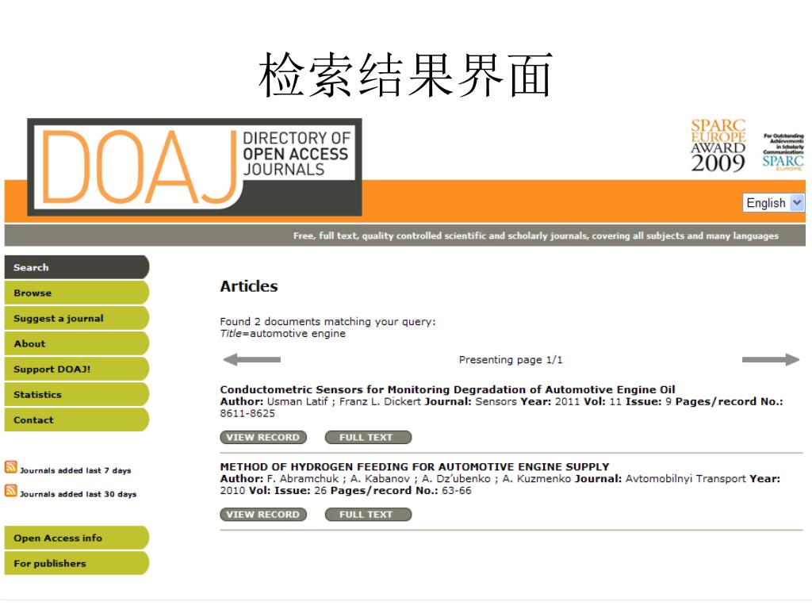Open the Search menu item
812x609 pixels.
click(x=77, y=267)
